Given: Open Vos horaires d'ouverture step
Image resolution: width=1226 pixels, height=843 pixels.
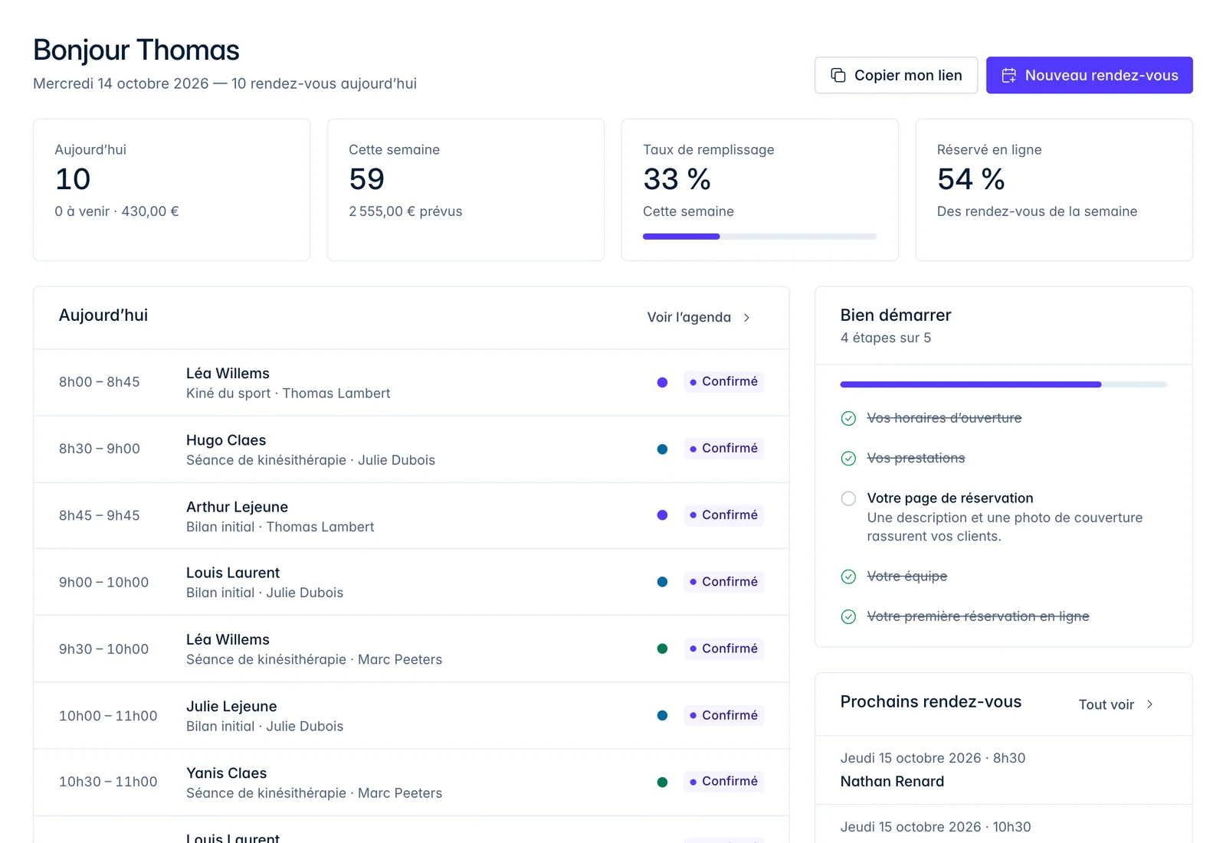Looking at the screenshot, I should pos(944,418).
